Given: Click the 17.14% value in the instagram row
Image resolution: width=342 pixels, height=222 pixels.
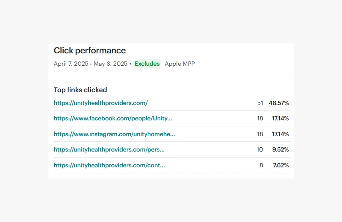Looking at the screenshot, I should (280, 134).
